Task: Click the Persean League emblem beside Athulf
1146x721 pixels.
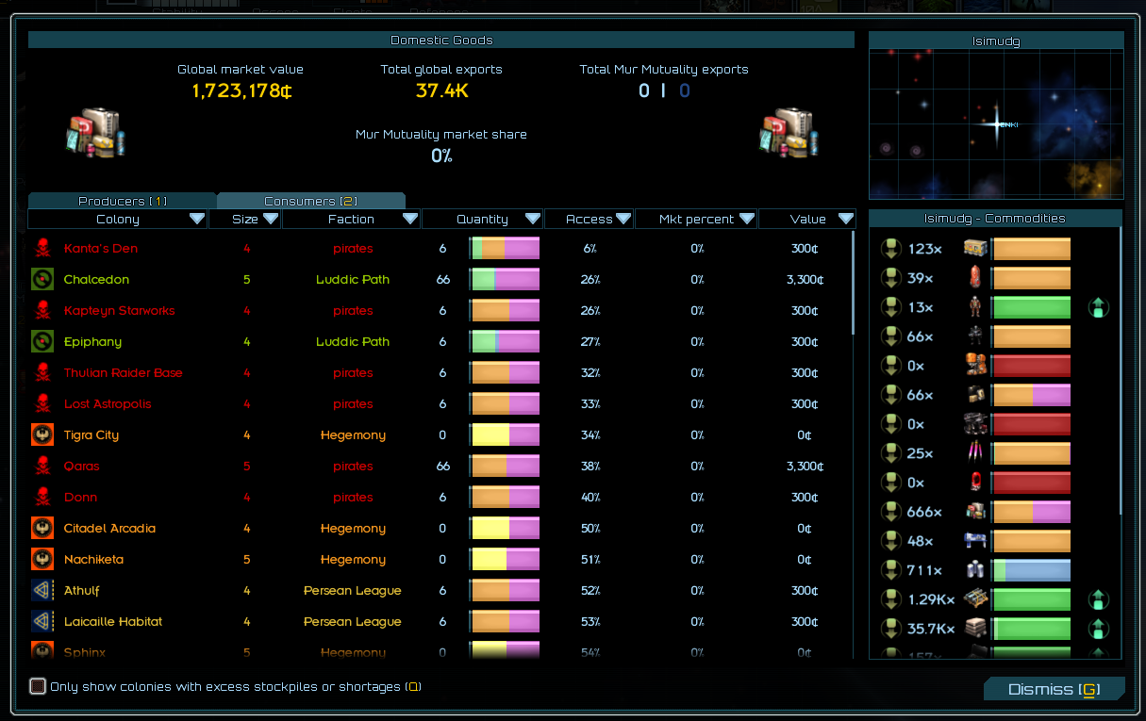Action: pyautogui.click(x=42, y=591)
